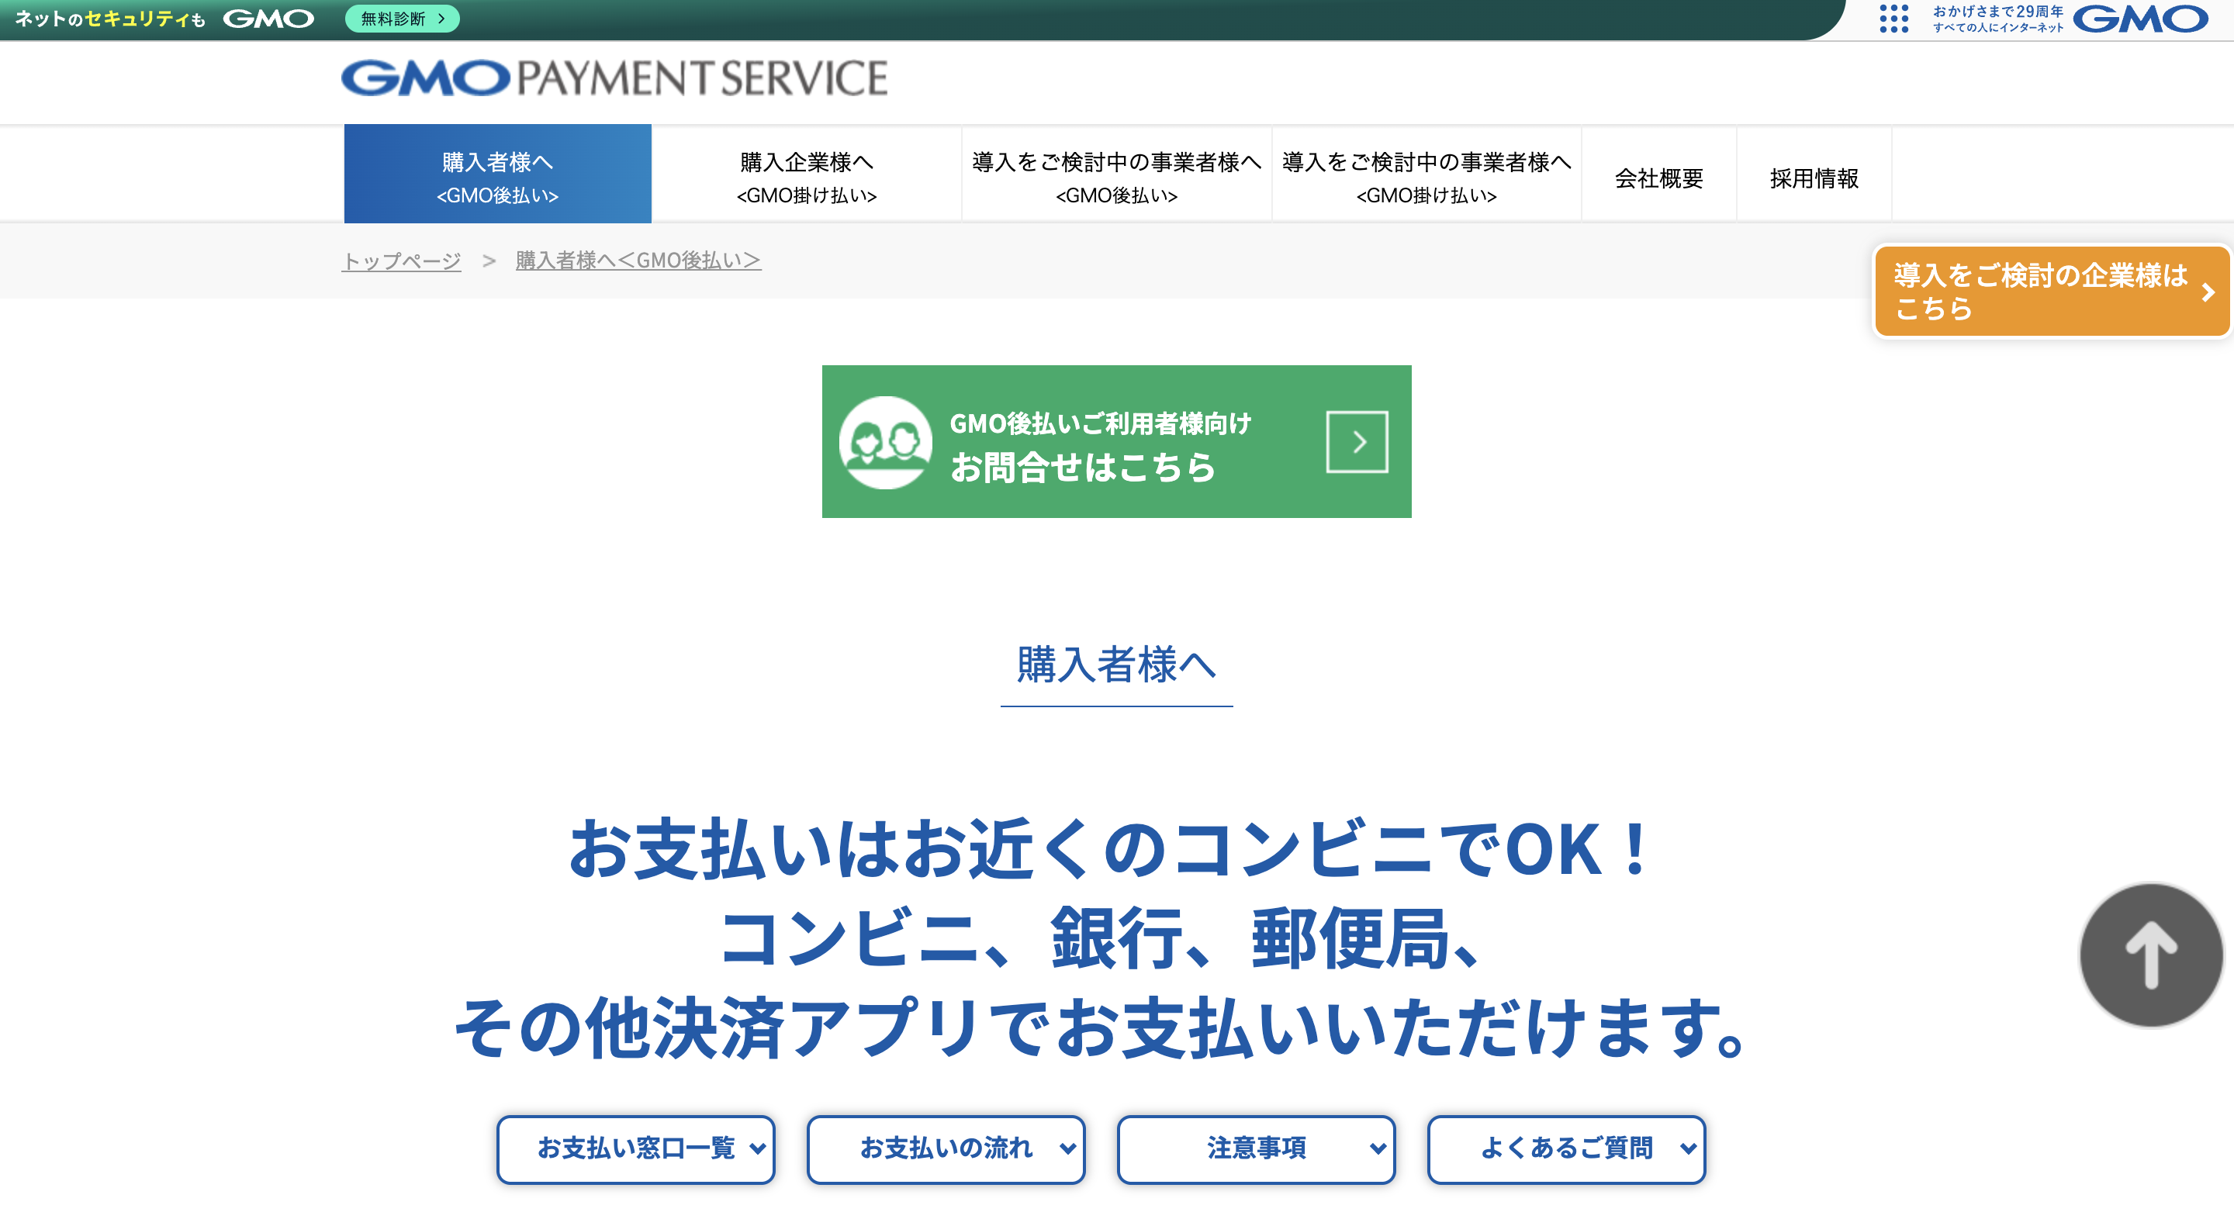Open 導入をご検討中の事業者様へ <GMO掛け払い> menu
2234x1219 pixels.
[x=1427, y=176]
